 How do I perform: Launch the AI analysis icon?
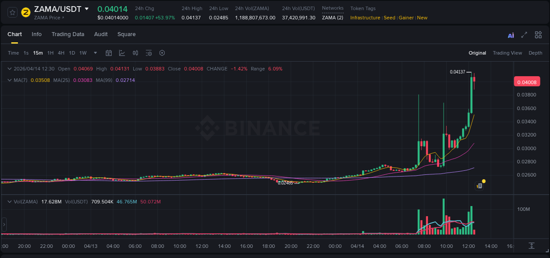click(511, 35)
